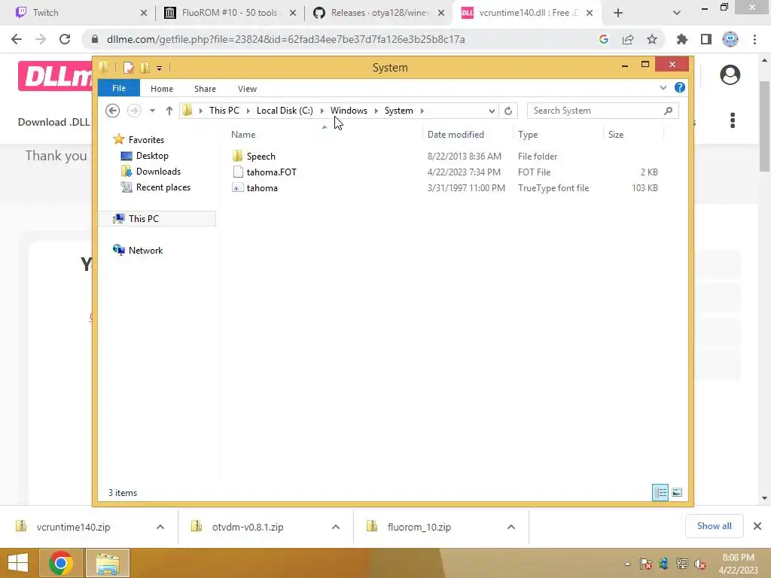The height and width of the screenshot is (578, 771).
Task: Switch to the FluoROM #10 browser tab
Action: point(230,13)
